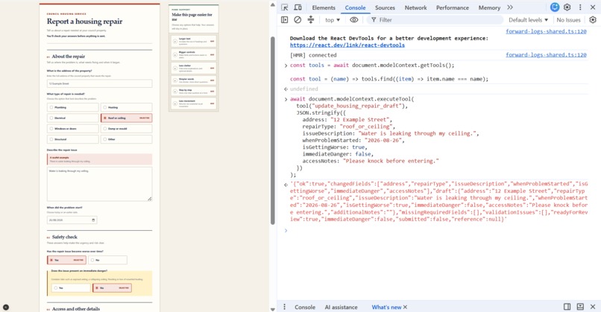This screenshot has height=312, width=601.
Task: Click the console Filter input field
Action: pyautogui.click(x=435, y=20)
